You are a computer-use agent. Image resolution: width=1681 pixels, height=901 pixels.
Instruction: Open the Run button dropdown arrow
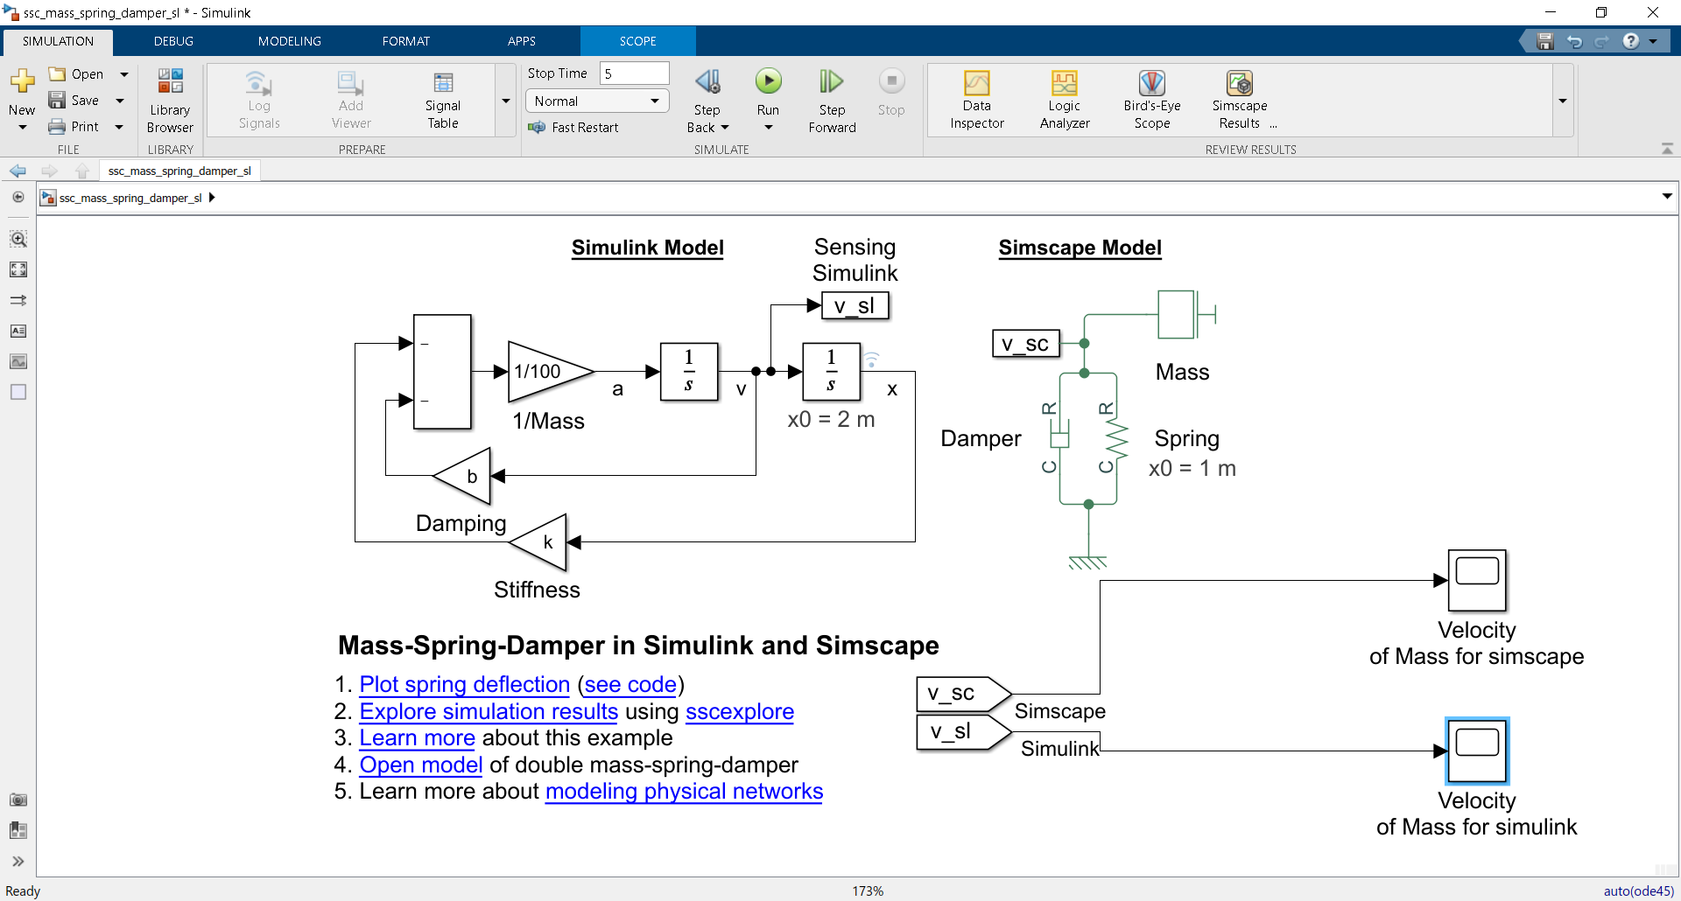(768, 127)
